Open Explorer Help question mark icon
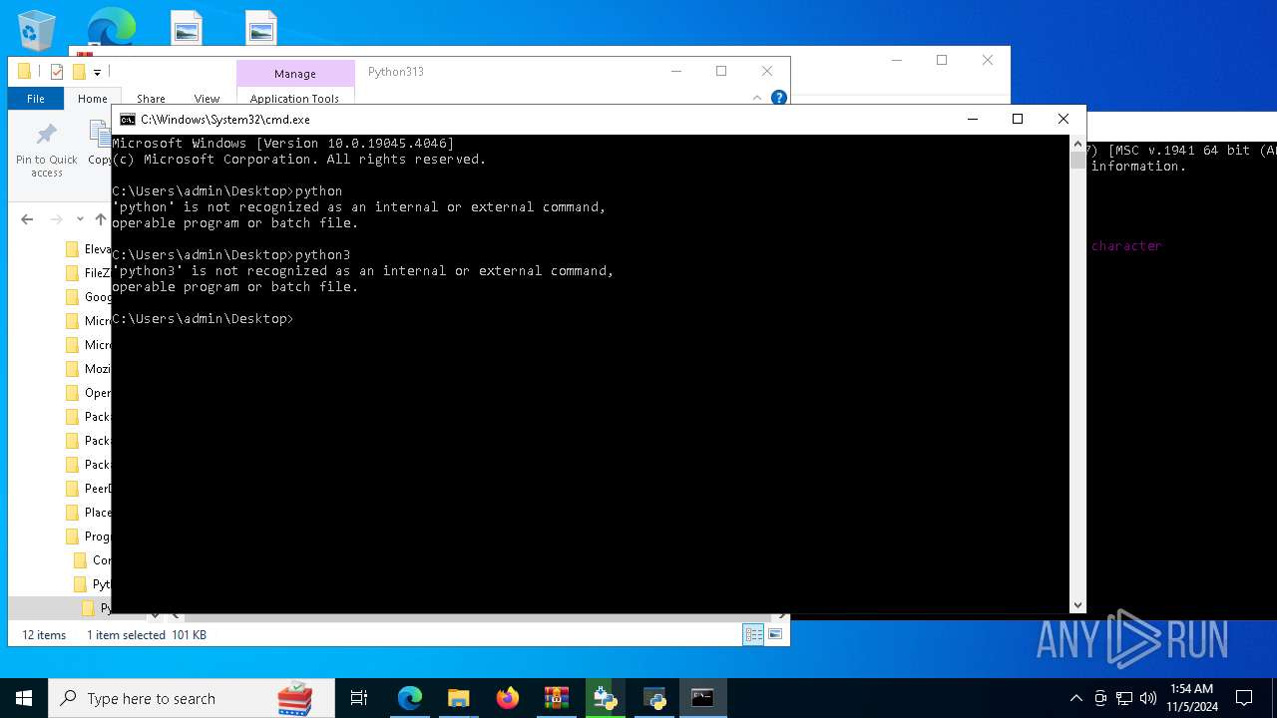This screenshot has height=718, width=1277. coord(779,98)
